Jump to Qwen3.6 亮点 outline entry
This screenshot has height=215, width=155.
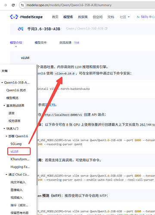(x=16, y=90)
